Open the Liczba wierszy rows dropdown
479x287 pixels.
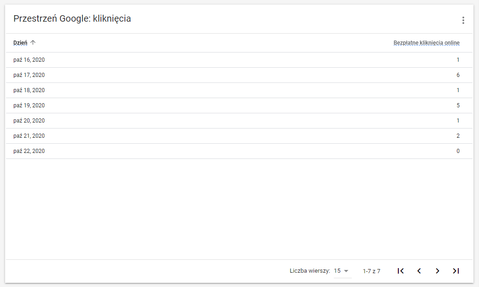[x=342, y=271]
